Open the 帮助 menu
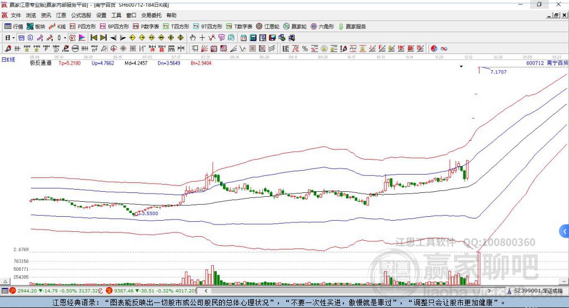This screenshot has height=308, width=569. (171, 15)
